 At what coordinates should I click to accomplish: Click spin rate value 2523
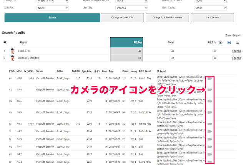(89, 78)
